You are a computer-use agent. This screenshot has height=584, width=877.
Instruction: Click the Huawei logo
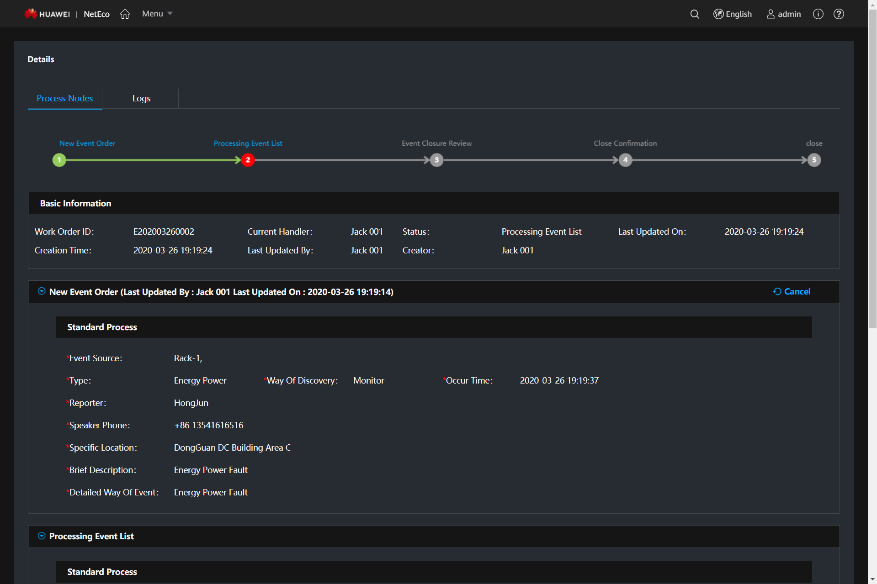coord(47,14)
